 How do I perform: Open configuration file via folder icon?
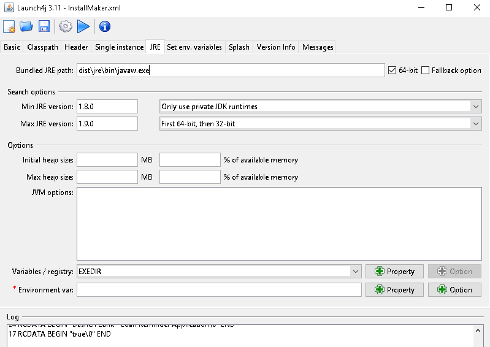26,26
